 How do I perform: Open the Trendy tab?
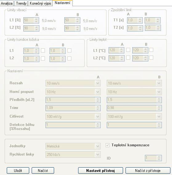point(21,3)
